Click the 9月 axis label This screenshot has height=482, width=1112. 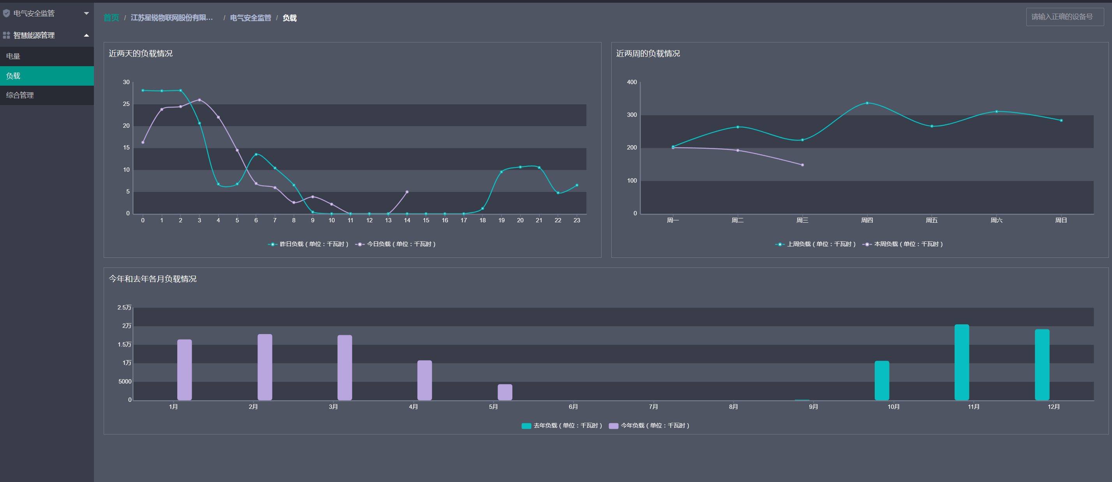pos(813,406)
